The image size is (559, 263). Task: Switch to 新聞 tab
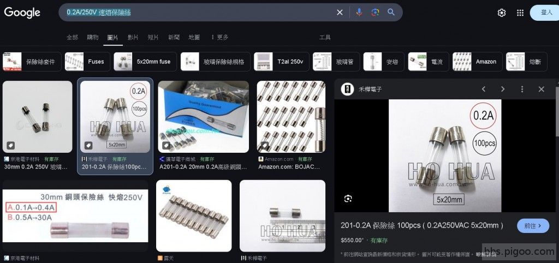pyautogui.click(x=174, y=37)
